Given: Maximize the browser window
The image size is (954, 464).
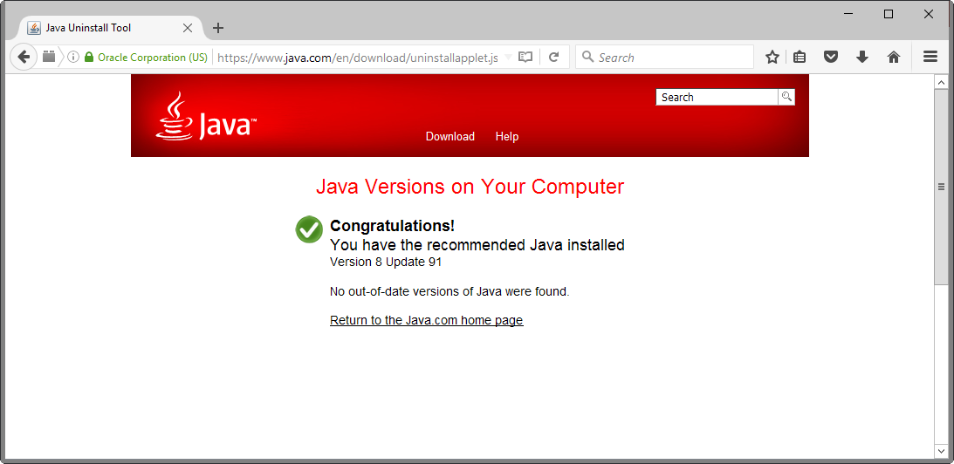Looking at the screenshot, I should tap(889, 14).
